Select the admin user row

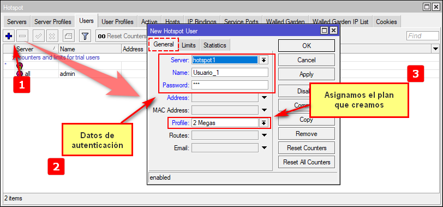click(x=75, y=74)
